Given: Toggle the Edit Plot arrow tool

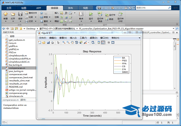Looking at the screenshot, I should pyautogui.click(x=58, y=43).
